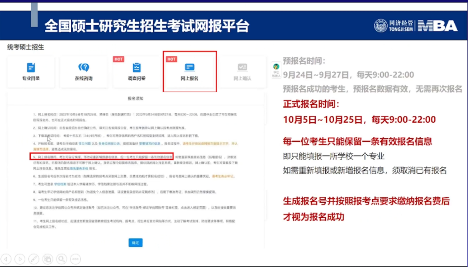Click the robot assistant avatar icon
This screenshot has height=267, width=468.
coord(276,67)
